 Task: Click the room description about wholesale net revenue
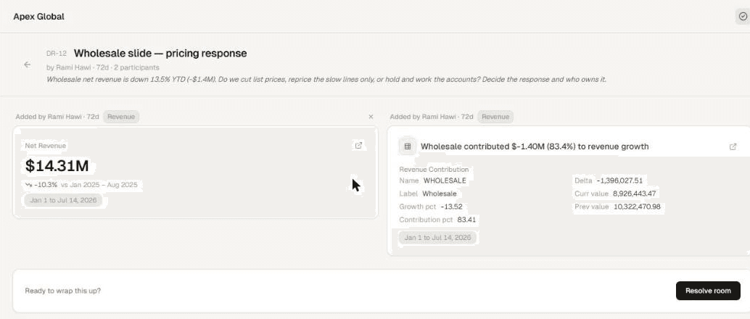pyautogui.click(x=326, y=80)
